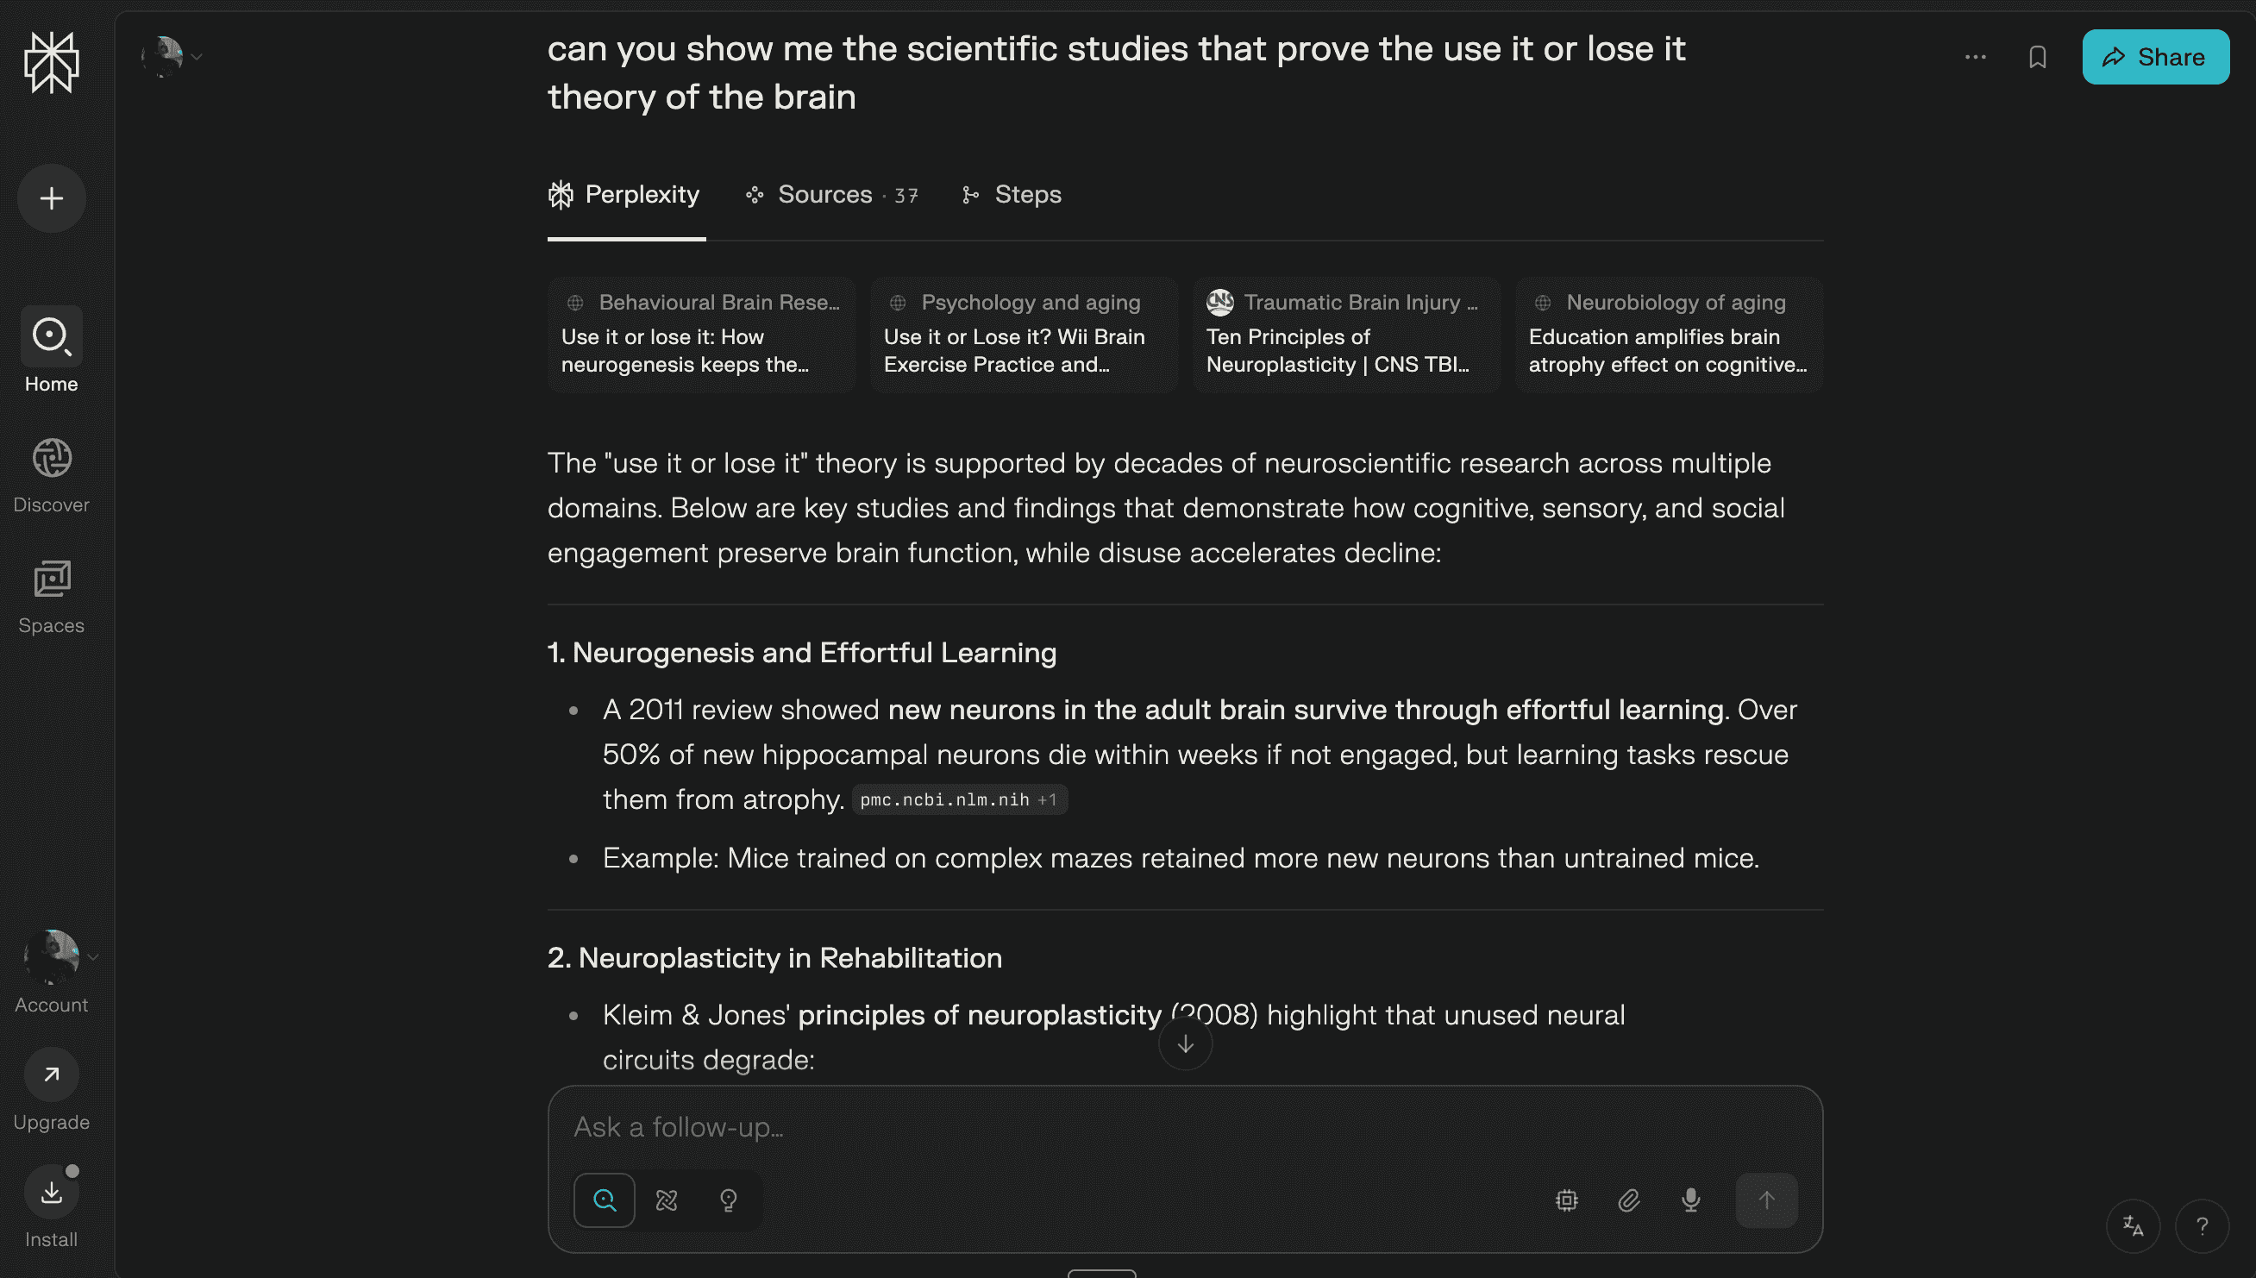This screenshot has height=1278, width=2256.
Task: Enable the lightbulb mode in follow-up box
Action: [728, 1200]
